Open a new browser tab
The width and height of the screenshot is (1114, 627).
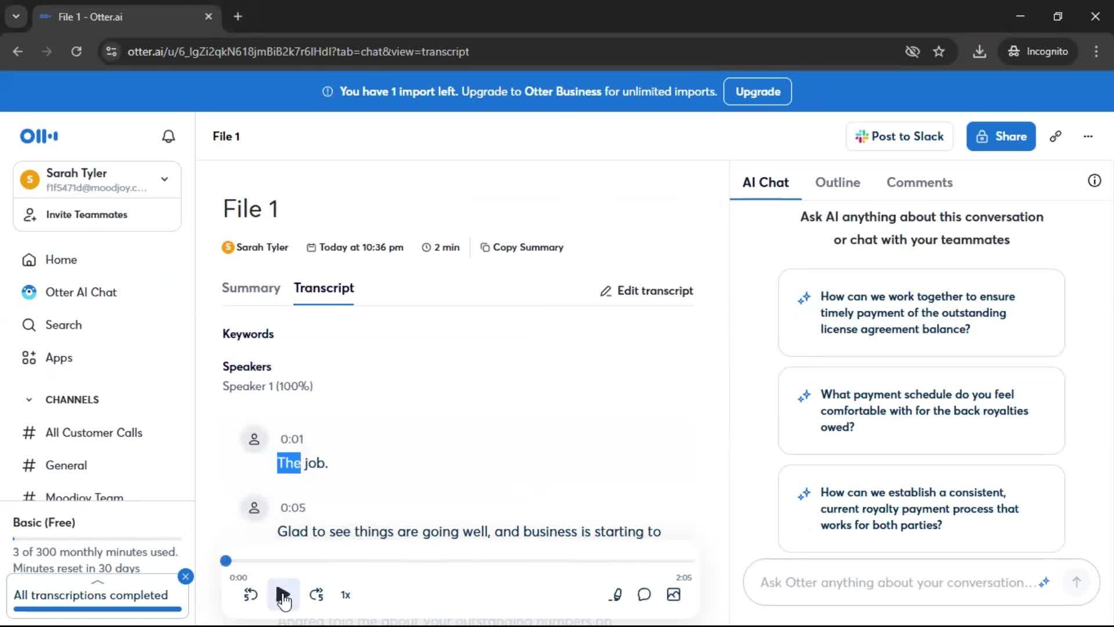pos(238,17)
